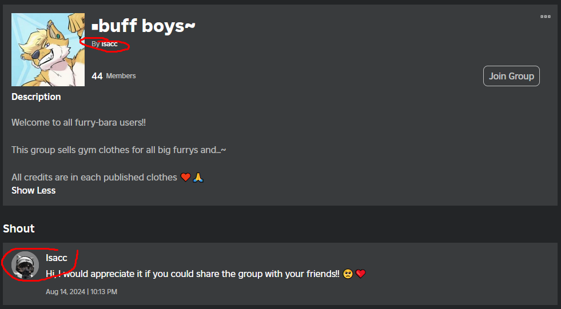The image size is (561, 309).
Task: Click the Description heading
Action: tap(36, 97)
